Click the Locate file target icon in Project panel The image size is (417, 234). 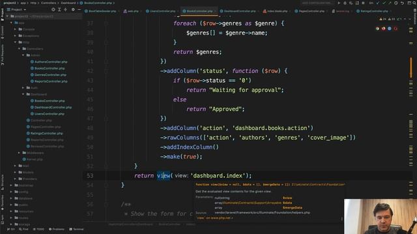pyautogui.click(x=53, y=9)
